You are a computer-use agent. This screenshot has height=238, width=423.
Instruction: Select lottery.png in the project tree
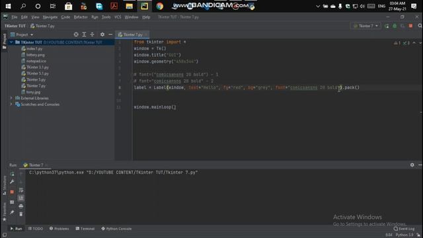click(35, 55)
